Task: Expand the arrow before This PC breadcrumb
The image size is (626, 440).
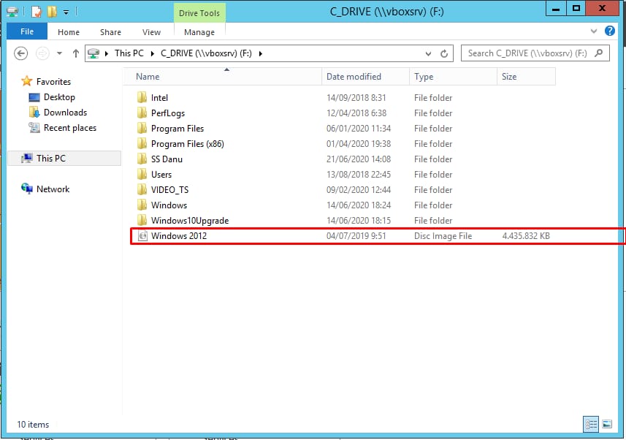Action: coord(107,53)
